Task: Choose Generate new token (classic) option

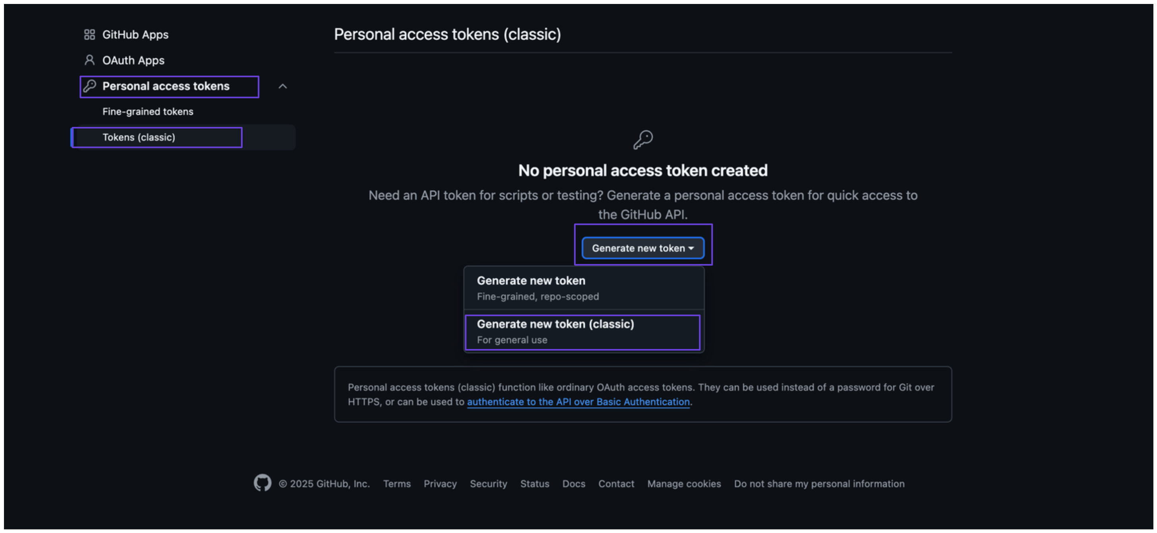Action: point(582,332)
